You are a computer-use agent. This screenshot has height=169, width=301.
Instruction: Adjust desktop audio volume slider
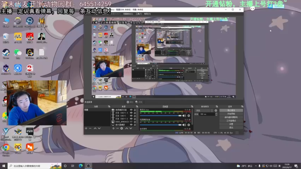coord(161,116)
